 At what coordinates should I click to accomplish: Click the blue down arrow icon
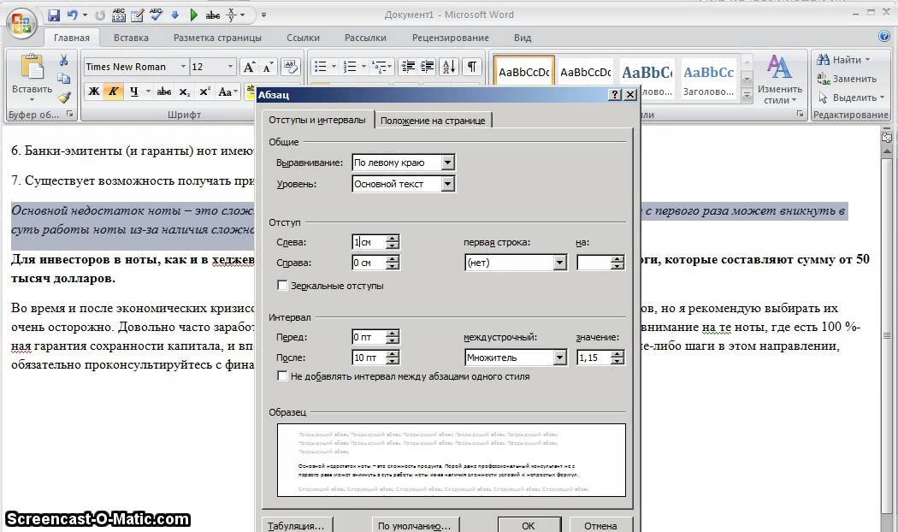click(x=174, y=15)
